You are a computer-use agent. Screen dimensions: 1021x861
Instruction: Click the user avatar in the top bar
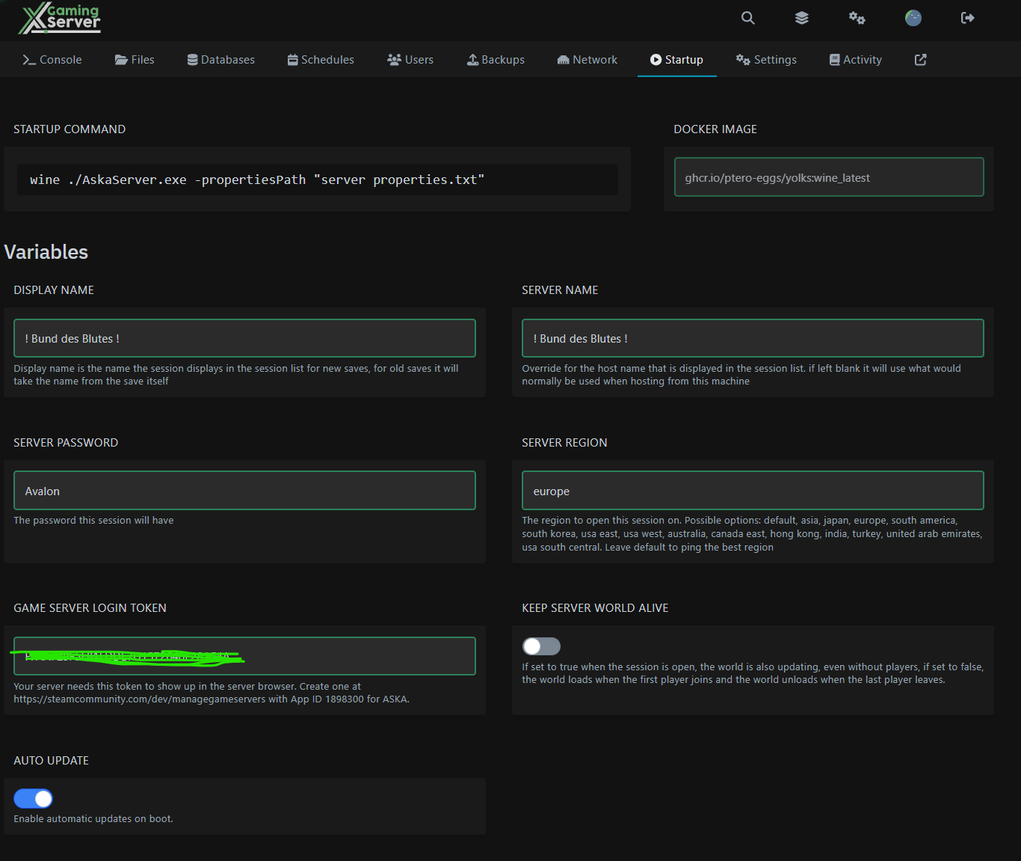(913, 18)
